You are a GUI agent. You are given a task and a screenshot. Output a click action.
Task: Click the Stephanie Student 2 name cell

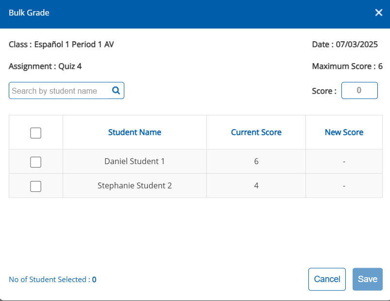tap(135, 185)
